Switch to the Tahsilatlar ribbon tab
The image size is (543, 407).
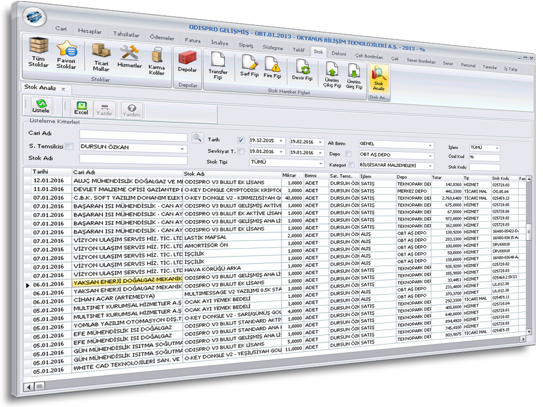point(126,34)
